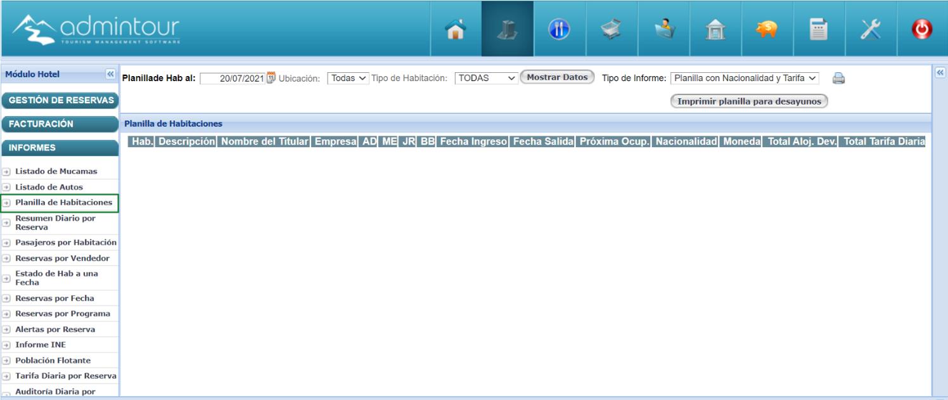This screenshot has height=400, width=948.
Task: Open the Ubicación dropdown
Action: pos(347,78)
